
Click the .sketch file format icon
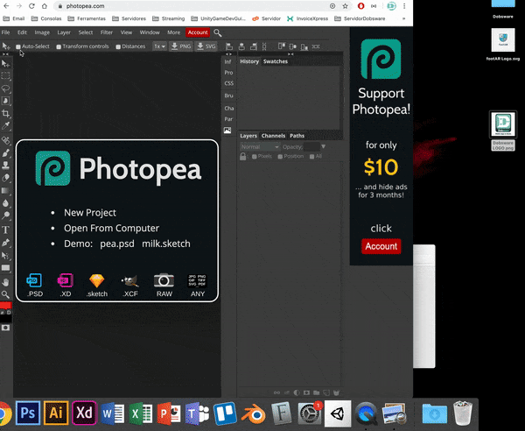[96, 281]
